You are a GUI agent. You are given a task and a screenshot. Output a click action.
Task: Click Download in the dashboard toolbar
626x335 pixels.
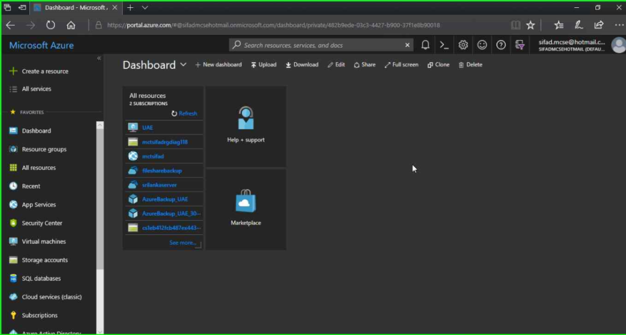click(x=302, y=65)
